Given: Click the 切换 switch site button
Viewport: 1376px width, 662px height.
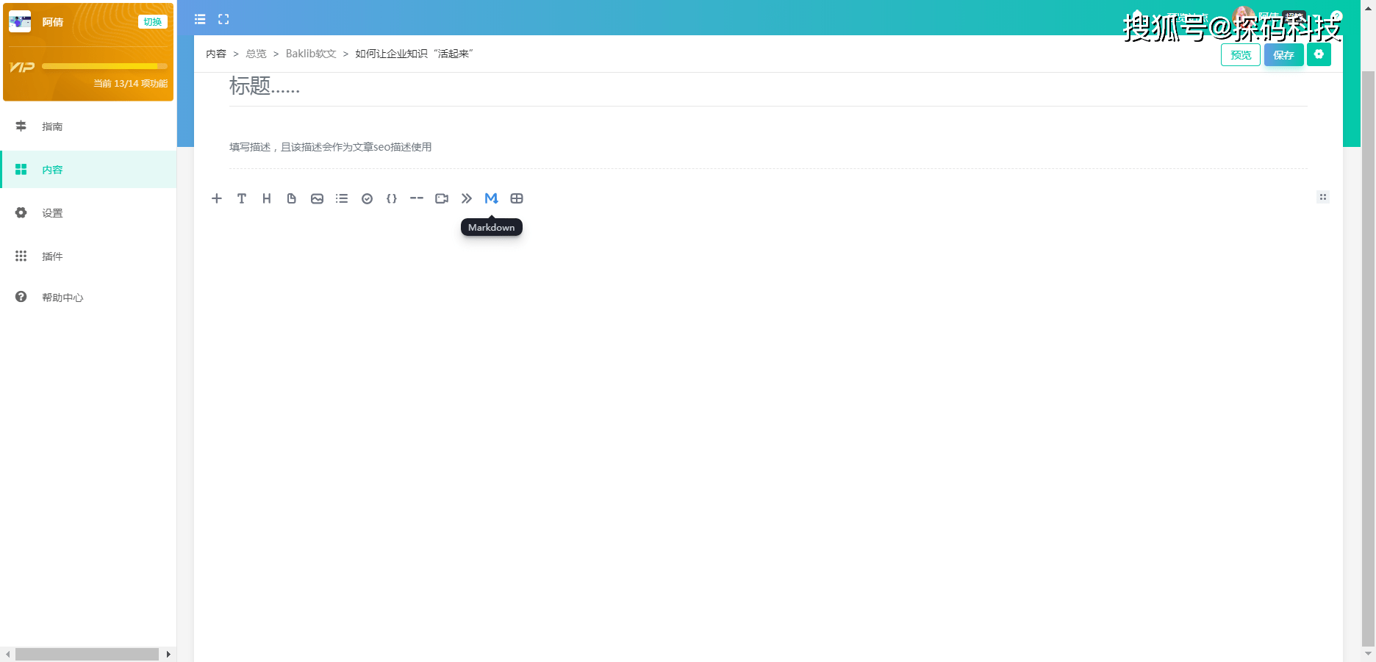Looking at the screenshot, I should tap(153, 22).
